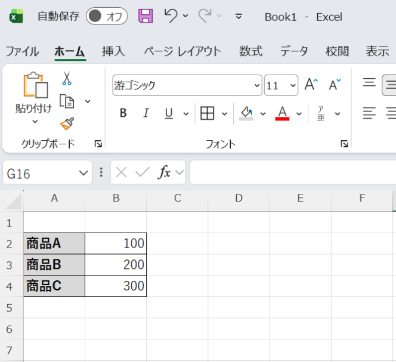The image size is (396, 362).
Task: Open the Fill Color dropdown arrow
Action: point(263,114)
